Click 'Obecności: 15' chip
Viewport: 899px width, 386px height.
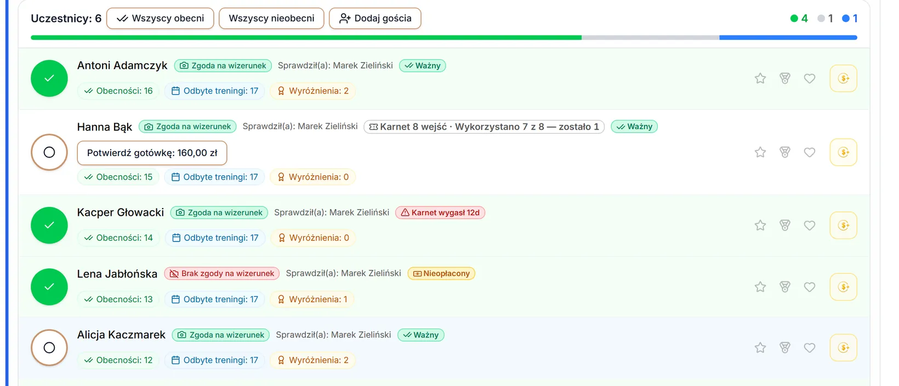(118, 177)
